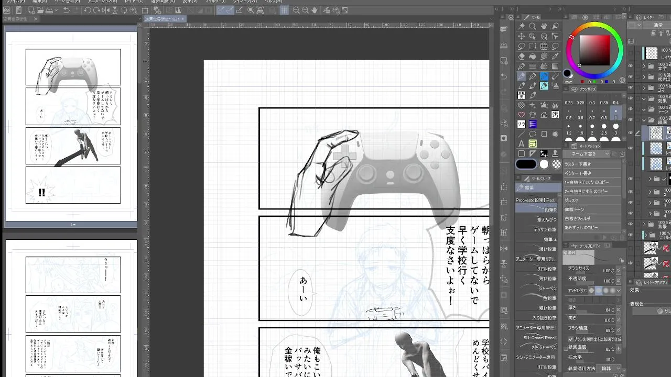The image size is (671, 377).
Task: Toggle the grid display icon in command bar
Action: (284, 10)
